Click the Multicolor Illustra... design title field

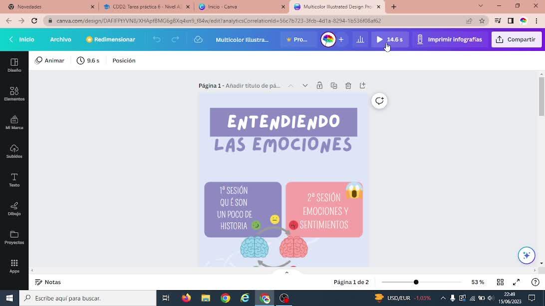(242, 39)
